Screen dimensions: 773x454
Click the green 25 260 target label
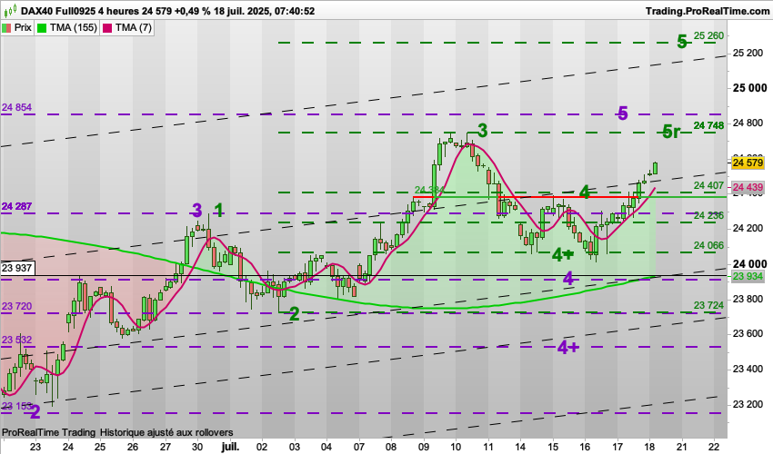709,35
